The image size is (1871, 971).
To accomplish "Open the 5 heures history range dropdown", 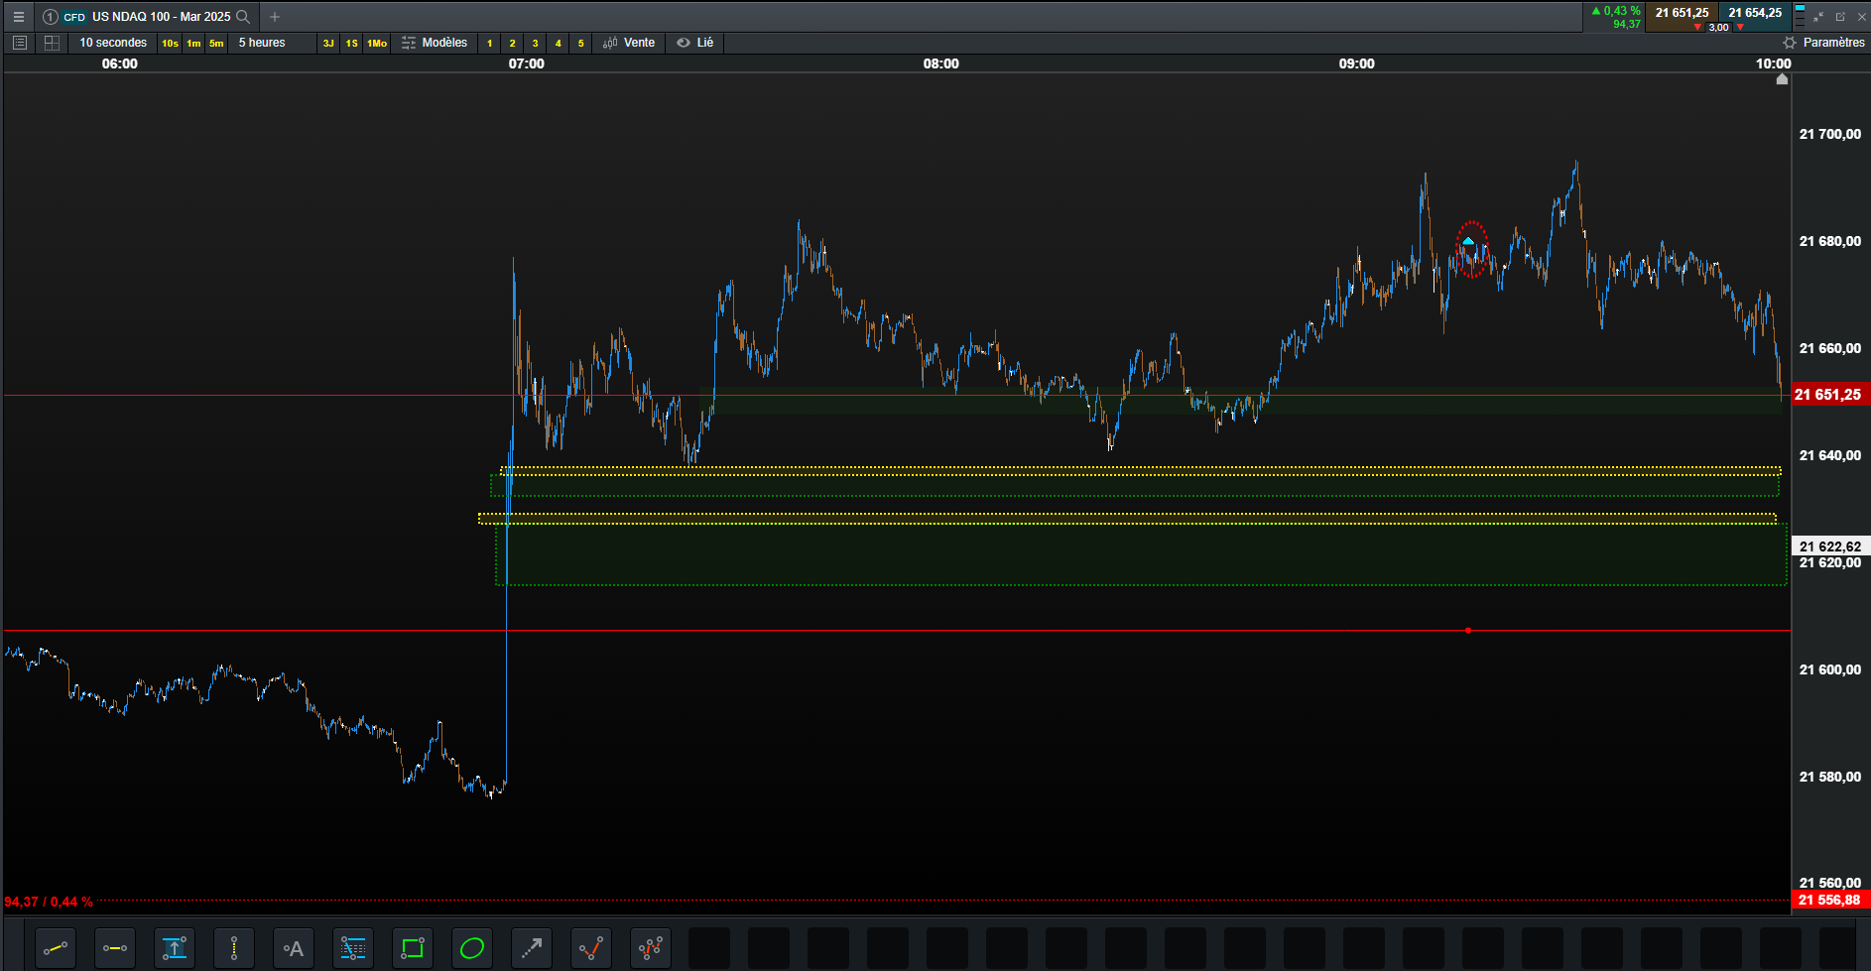I will [262, 43].
